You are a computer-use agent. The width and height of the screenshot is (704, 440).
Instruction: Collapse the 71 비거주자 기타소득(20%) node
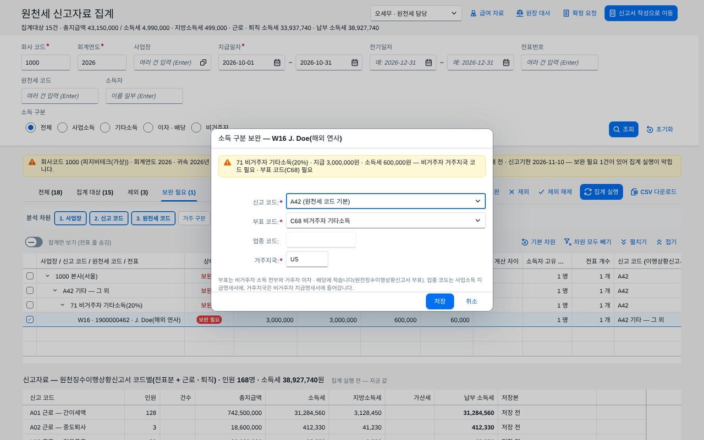(x=63, y=305)
